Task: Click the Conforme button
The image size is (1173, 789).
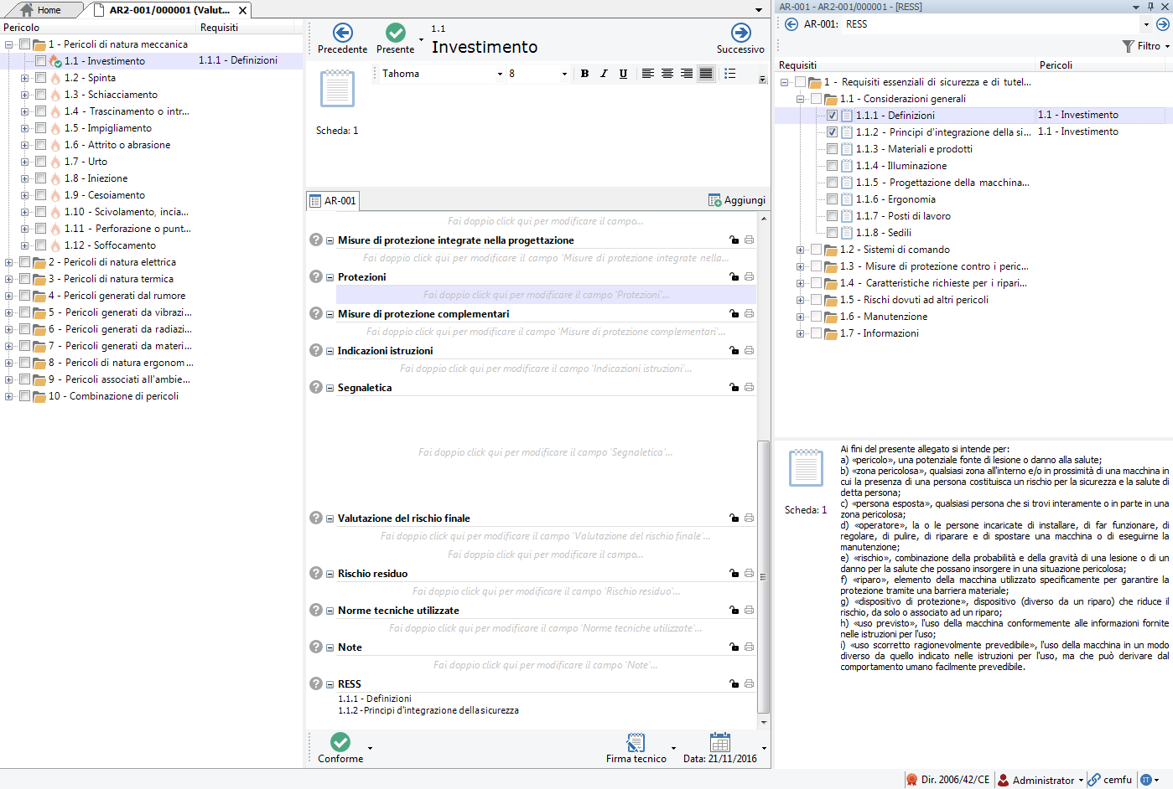Action: [340, 747]
